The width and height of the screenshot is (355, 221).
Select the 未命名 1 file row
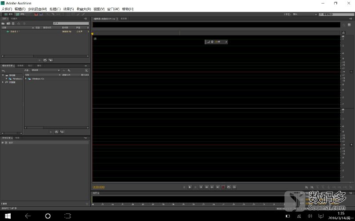click(x=45, y=31)
